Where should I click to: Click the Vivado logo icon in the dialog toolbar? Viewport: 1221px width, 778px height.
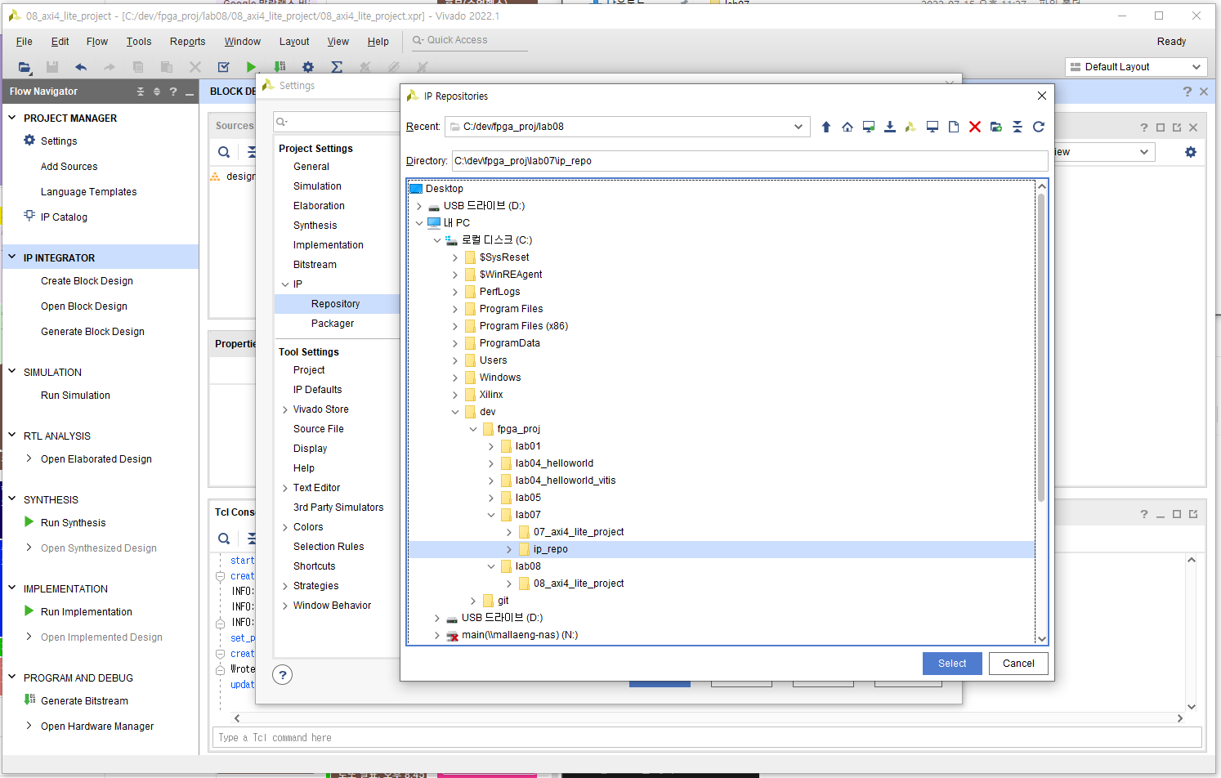[910, 127]
